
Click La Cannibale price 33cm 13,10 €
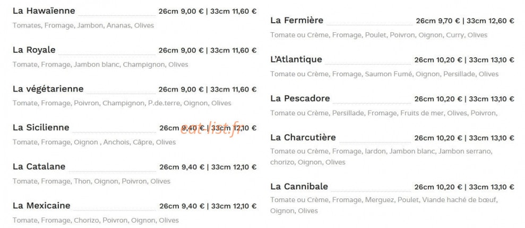492,187
